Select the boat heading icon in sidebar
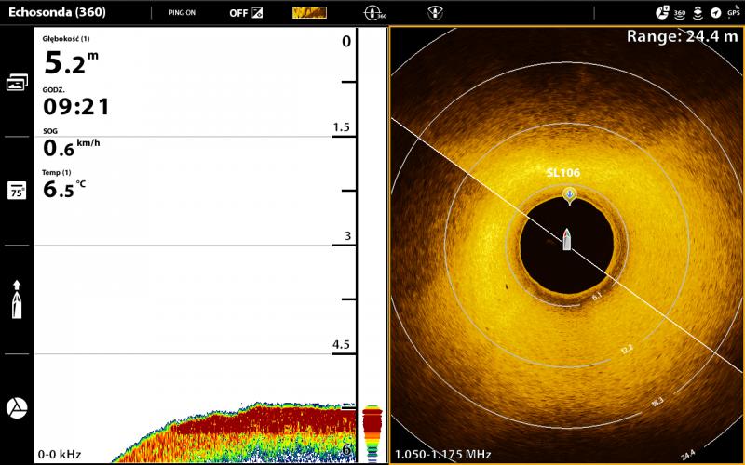The width and height of the screenshot is (745, 465). coord(17,299)
